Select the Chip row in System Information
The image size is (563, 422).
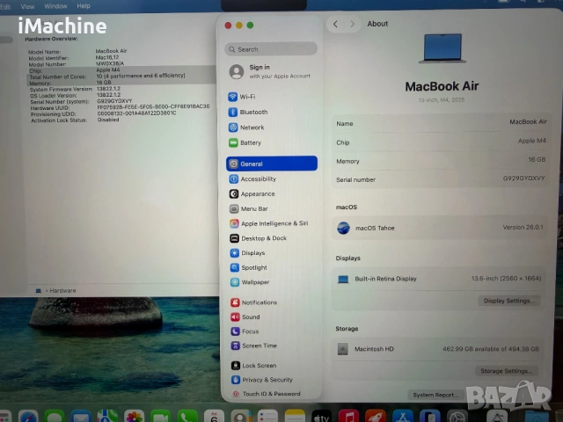tap(121, 70)
